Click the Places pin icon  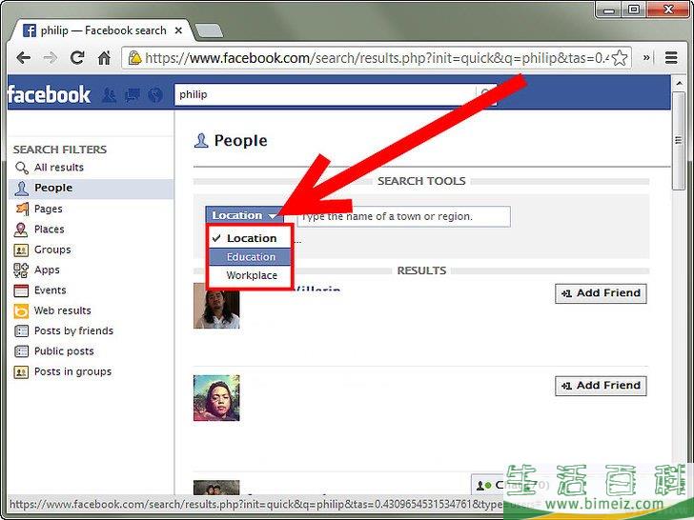[21, 229]
